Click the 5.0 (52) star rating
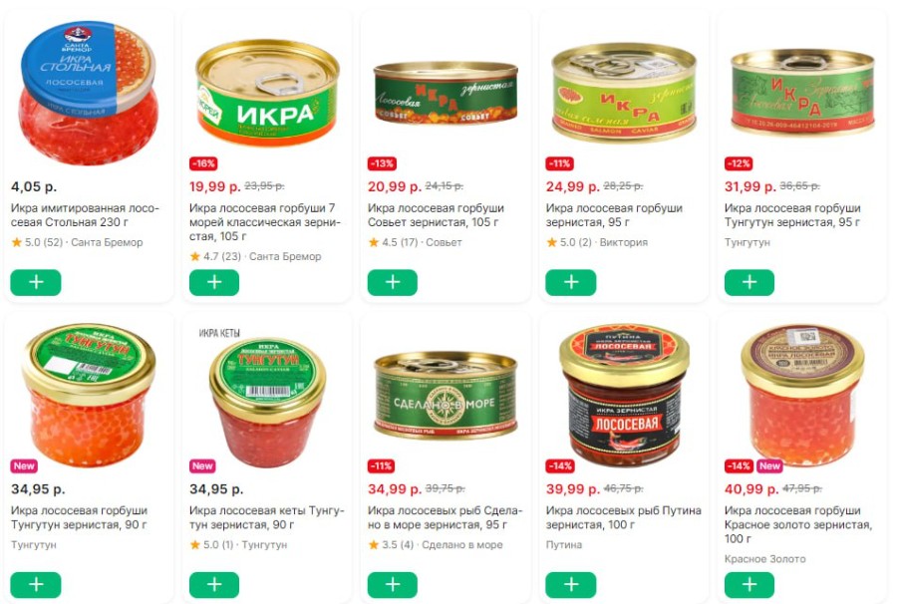The image size is (897, 604). point(37,242)
